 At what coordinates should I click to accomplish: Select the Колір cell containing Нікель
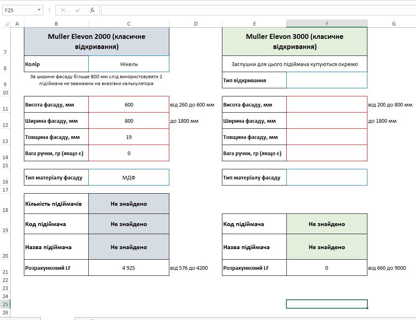click(x=129, y=64)
